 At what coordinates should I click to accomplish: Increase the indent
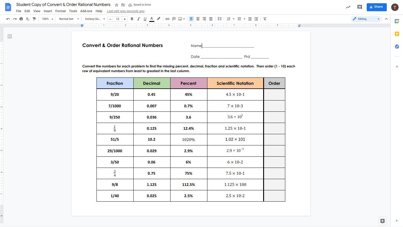pos(256,19)
